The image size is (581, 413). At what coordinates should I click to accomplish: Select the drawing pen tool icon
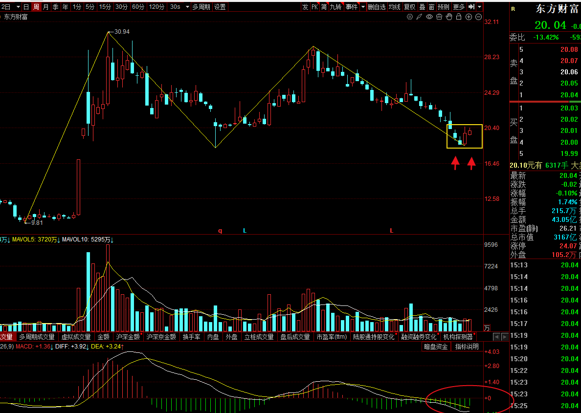[x=419, y=17]
